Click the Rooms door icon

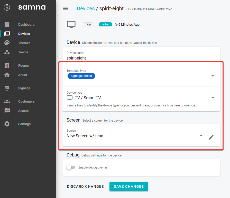(7, 65)
